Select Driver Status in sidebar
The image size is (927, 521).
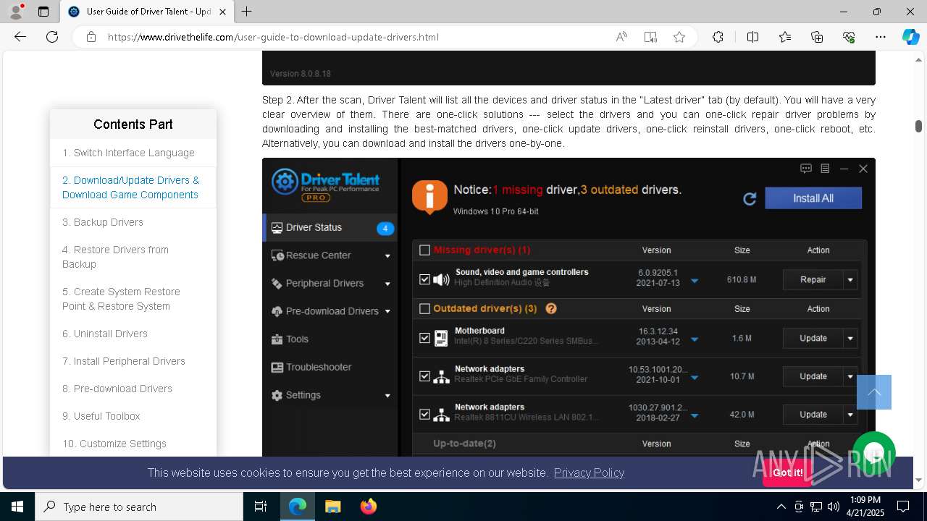click(x=330, y=227)
